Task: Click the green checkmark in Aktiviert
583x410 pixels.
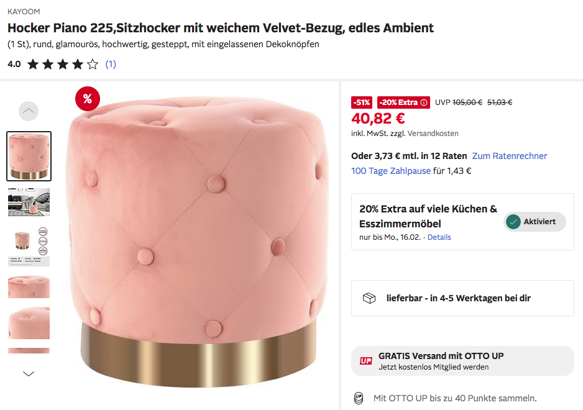Action: point(513,222)
